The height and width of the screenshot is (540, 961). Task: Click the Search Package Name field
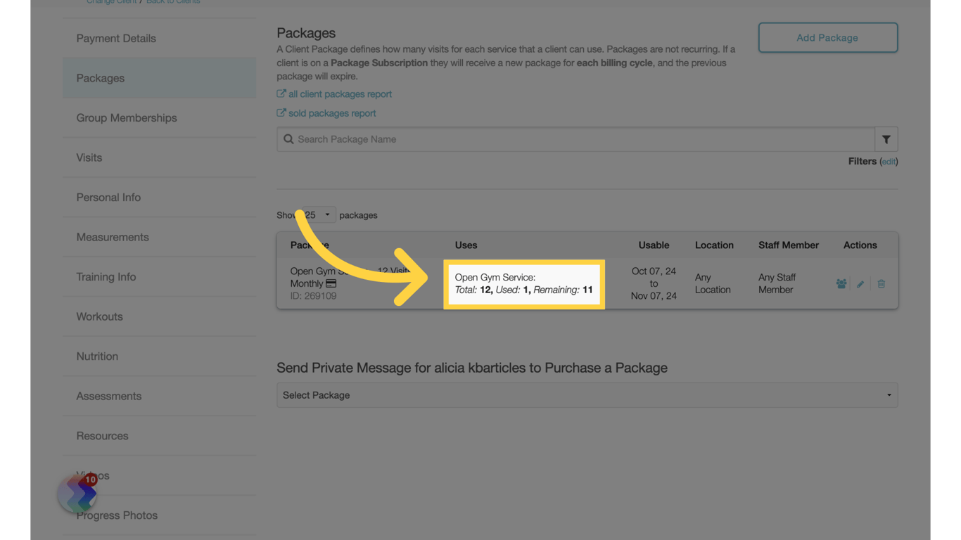577,139
